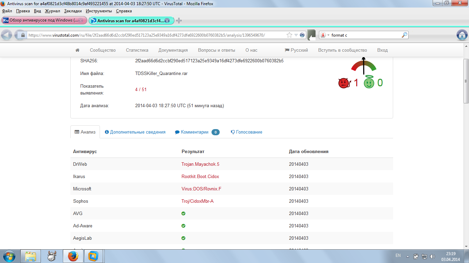Show hidden system tray icons
Viewport: 469px width, 263px height.
[408, 256]
